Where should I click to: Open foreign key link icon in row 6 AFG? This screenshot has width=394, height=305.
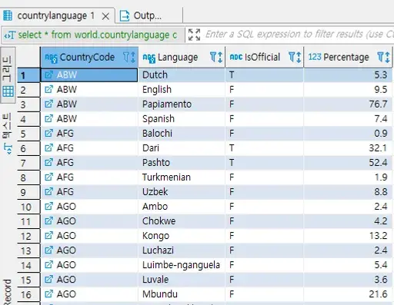point(48,148)
